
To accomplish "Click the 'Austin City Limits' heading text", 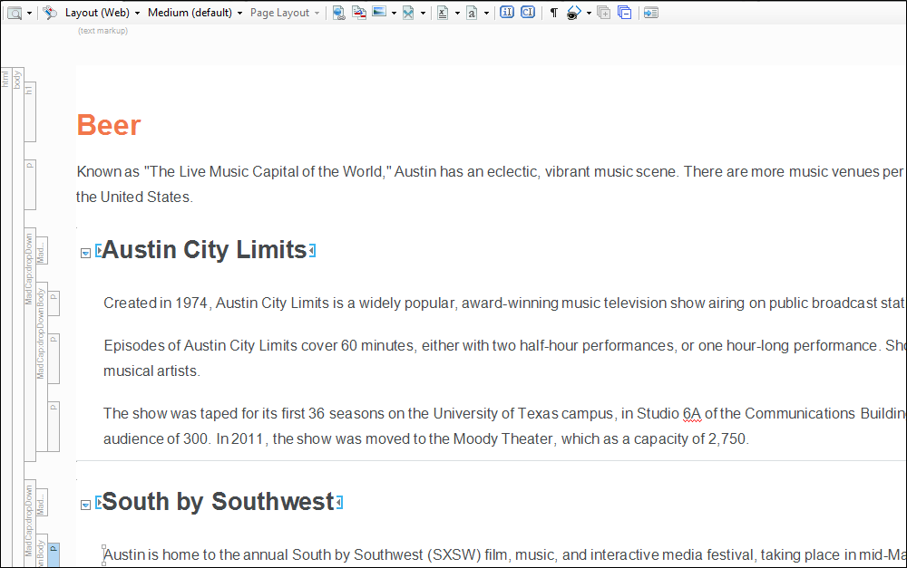I will pyautogui.click(x=205, y=250).
